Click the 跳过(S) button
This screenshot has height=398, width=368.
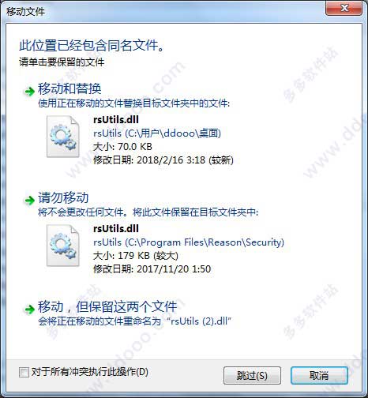click(x=252, y=375)
